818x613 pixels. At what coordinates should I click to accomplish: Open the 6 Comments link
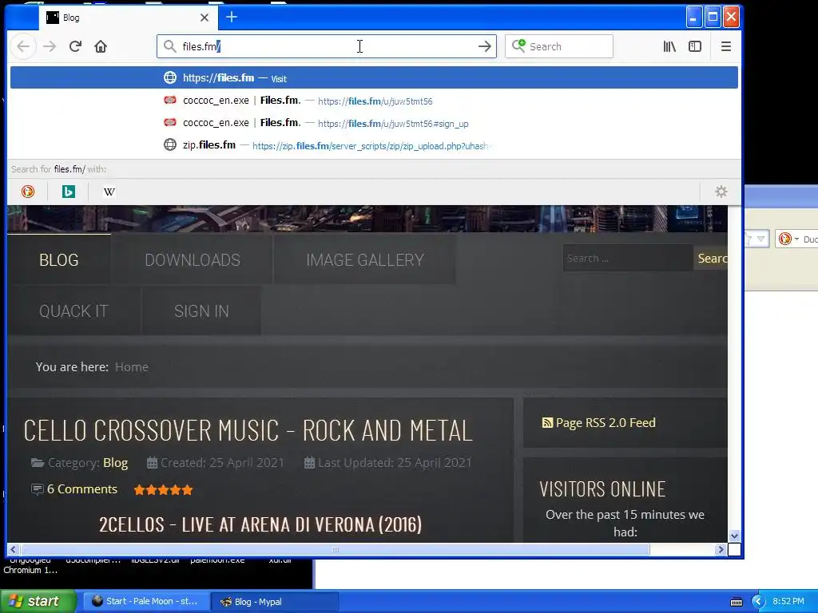82,489
